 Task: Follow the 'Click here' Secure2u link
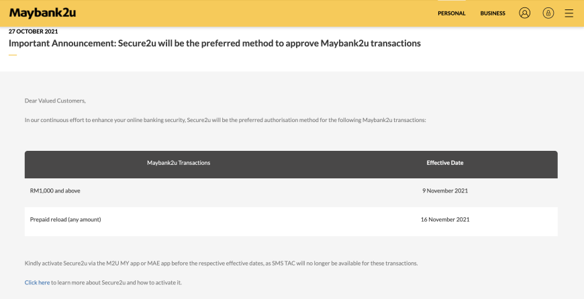(x=37, y=283)
